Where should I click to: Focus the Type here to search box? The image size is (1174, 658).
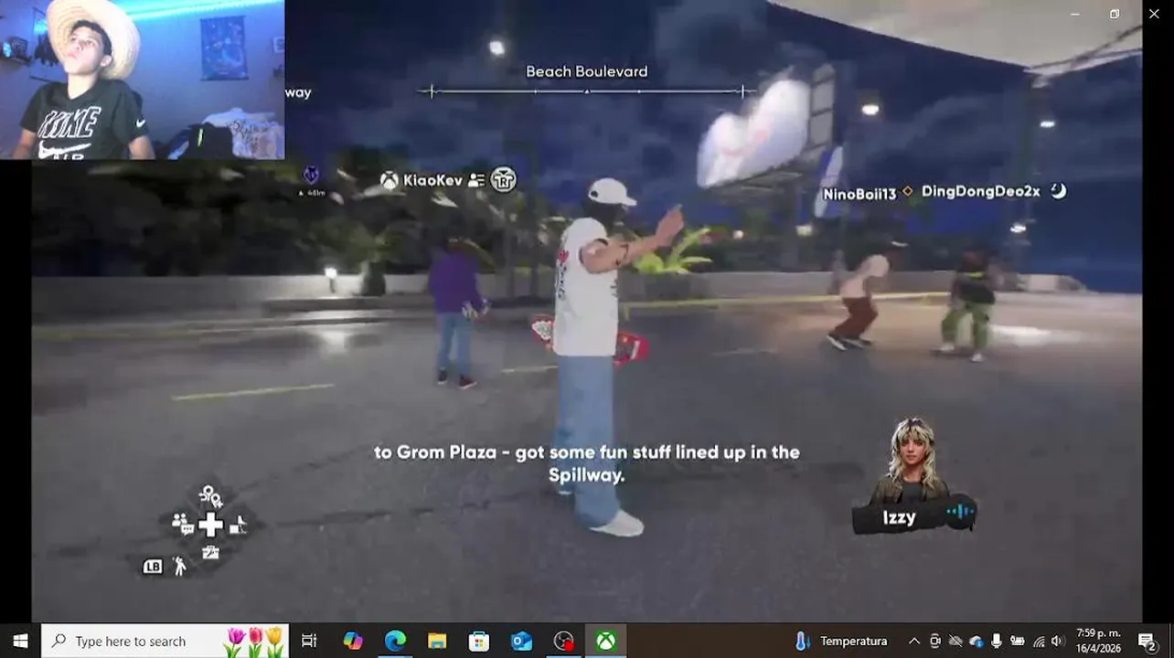(x=165, y=641)
